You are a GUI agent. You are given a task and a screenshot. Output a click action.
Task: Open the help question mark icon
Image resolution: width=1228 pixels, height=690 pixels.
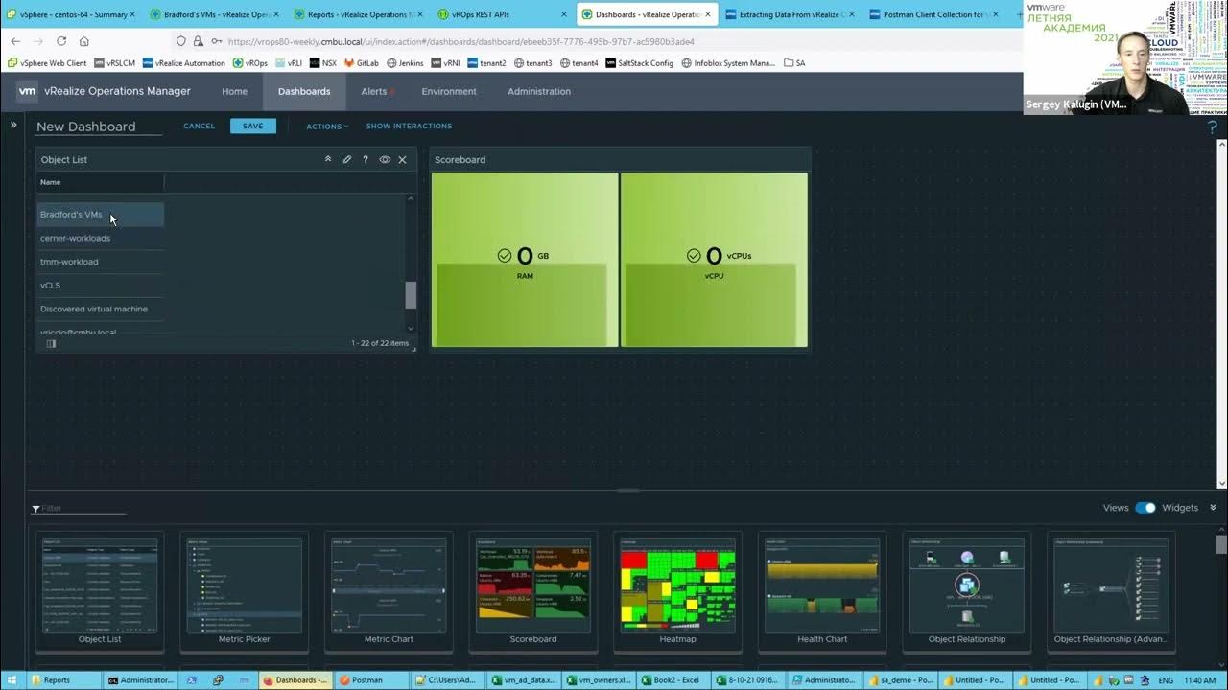[1213, 126]
